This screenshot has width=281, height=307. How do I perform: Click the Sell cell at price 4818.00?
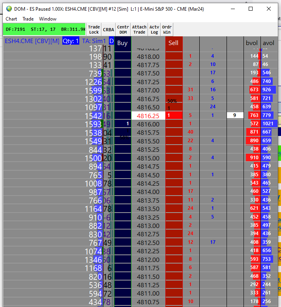174,56
